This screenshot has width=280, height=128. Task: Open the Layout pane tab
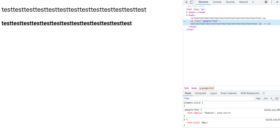click(213, 93)
